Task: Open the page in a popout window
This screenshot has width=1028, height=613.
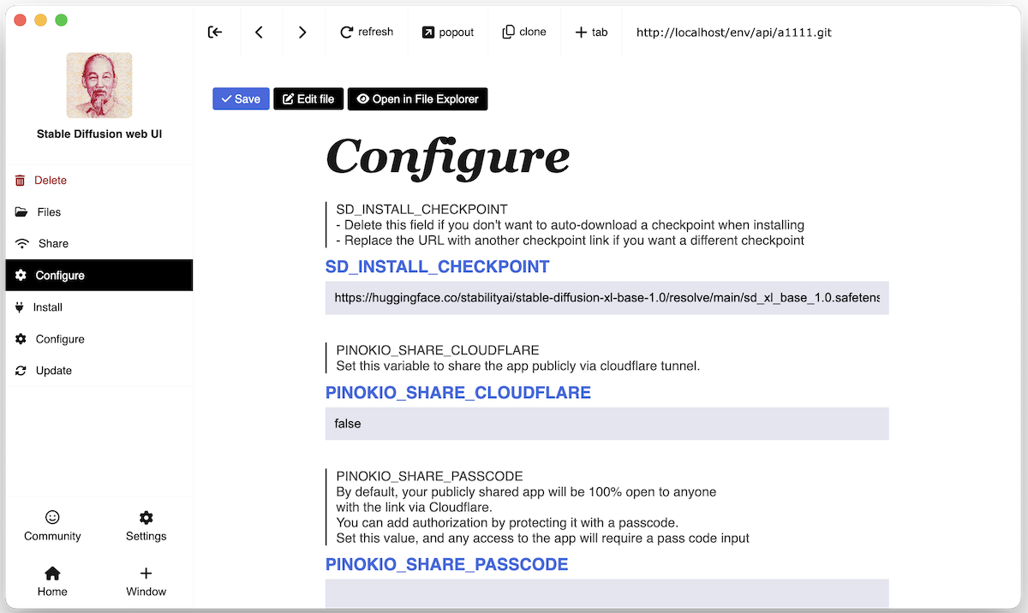Action: click(447, 33)
